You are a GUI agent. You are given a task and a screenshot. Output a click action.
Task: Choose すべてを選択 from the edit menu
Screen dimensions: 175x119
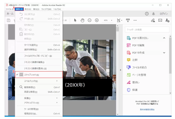coord(39,45)
